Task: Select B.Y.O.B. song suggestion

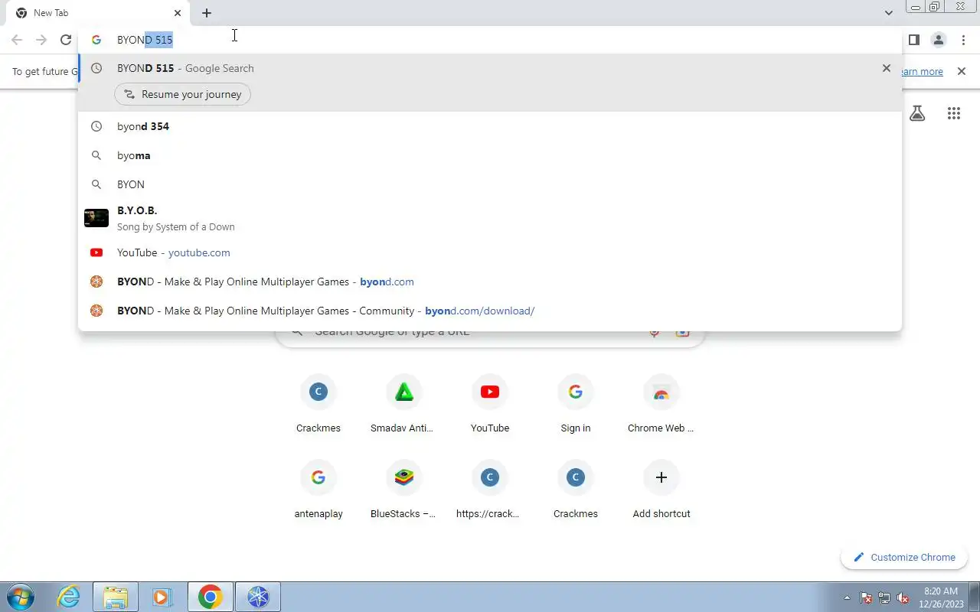Action: (x=490, y=218)
